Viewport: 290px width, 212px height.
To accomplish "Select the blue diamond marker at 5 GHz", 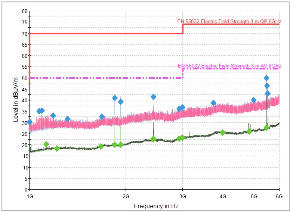I will pyautogui.click(x=254, y=100).
